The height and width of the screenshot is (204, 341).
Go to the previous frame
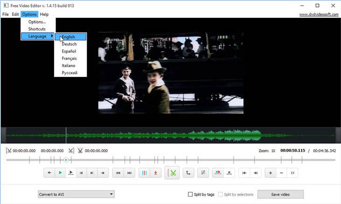click(81, 173)
